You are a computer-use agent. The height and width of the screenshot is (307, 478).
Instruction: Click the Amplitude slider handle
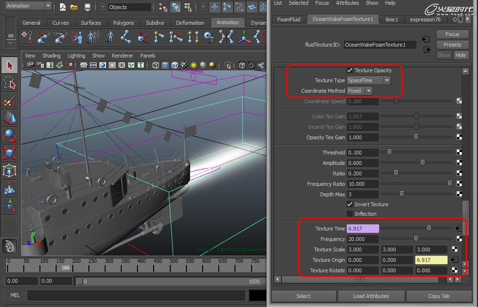coord(423,163)
